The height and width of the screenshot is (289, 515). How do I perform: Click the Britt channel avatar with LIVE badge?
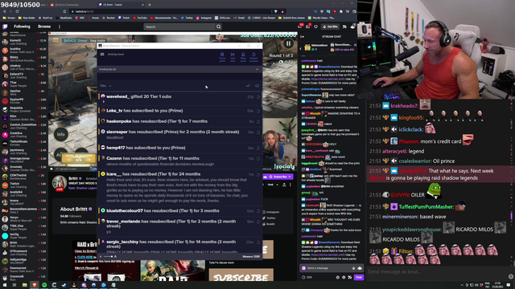click(60, 183)
